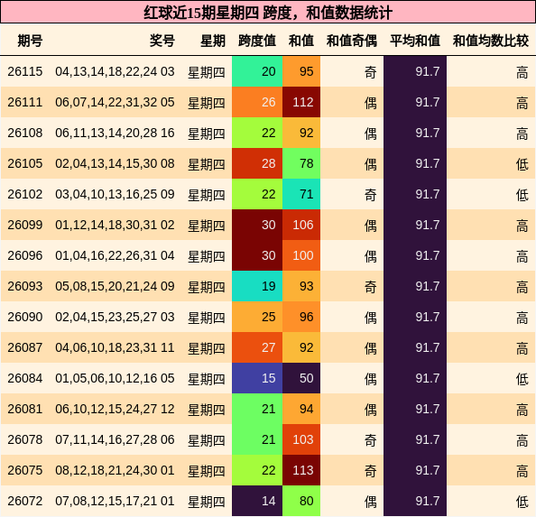Click span value 20 in row 26115

point(257,71)
